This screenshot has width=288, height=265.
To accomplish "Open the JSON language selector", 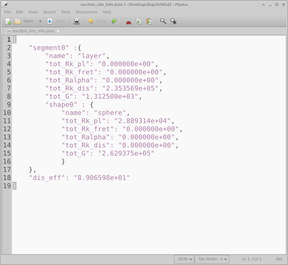I will [x=184, y=259].
